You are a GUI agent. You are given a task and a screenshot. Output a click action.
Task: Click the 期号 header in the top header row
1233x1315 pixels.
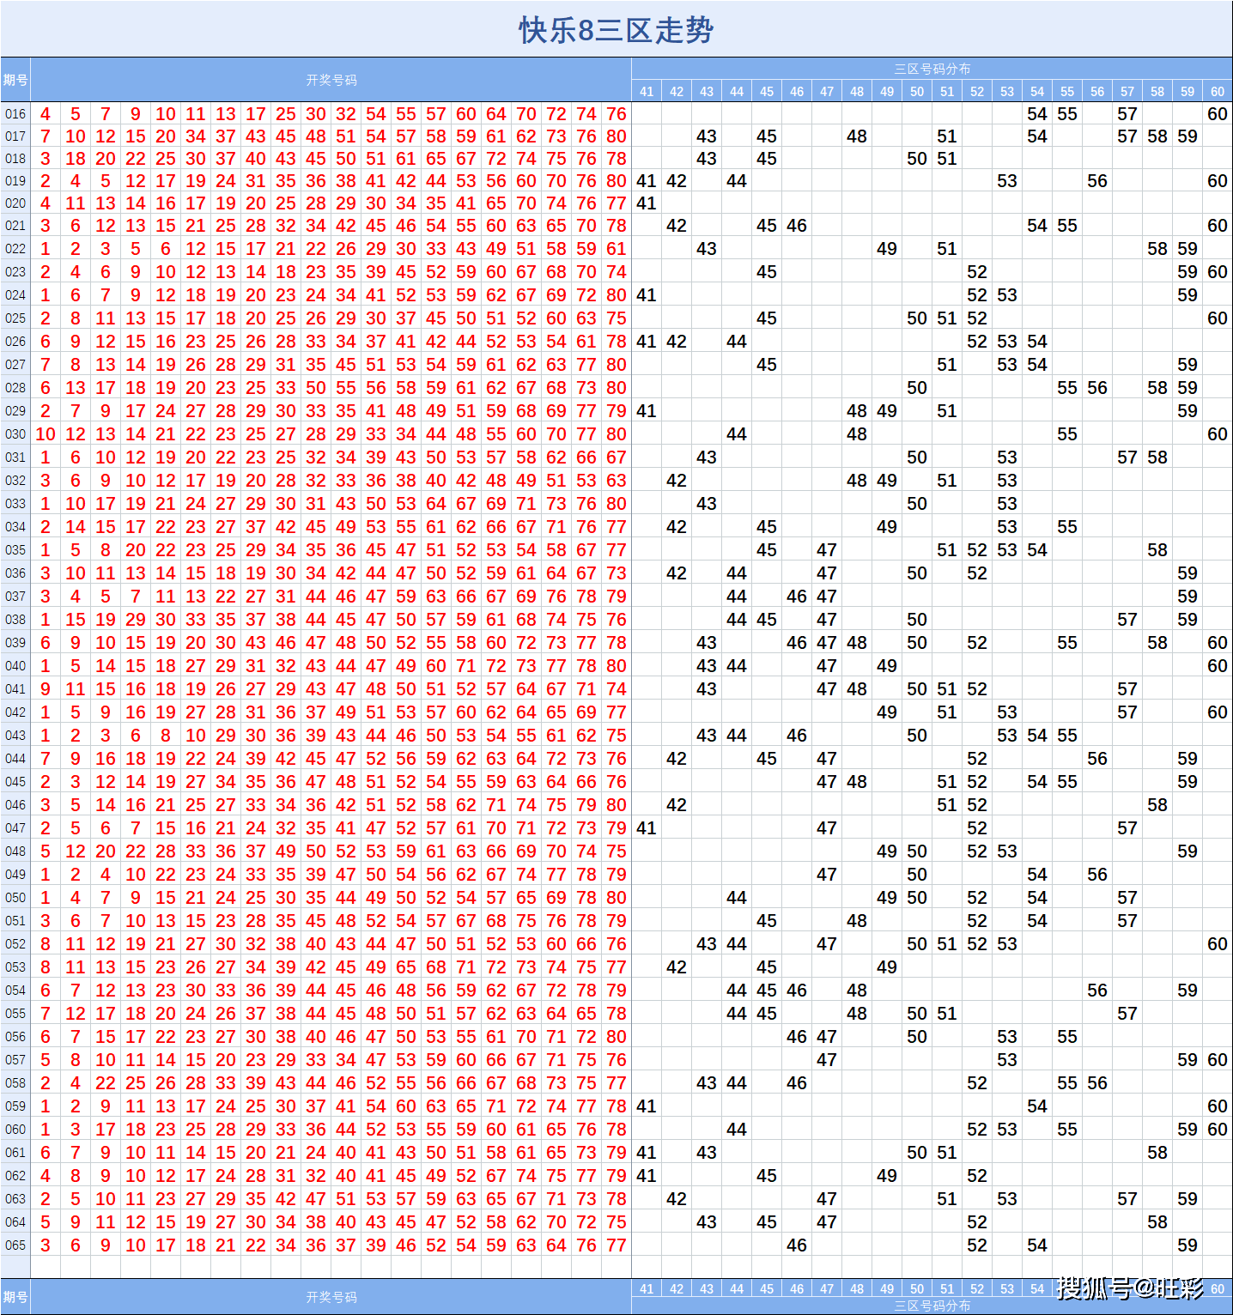click(x=15, y=80)
